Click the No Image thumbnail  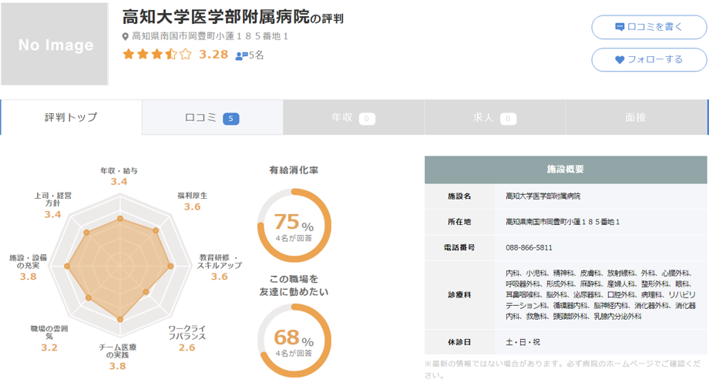54,44
